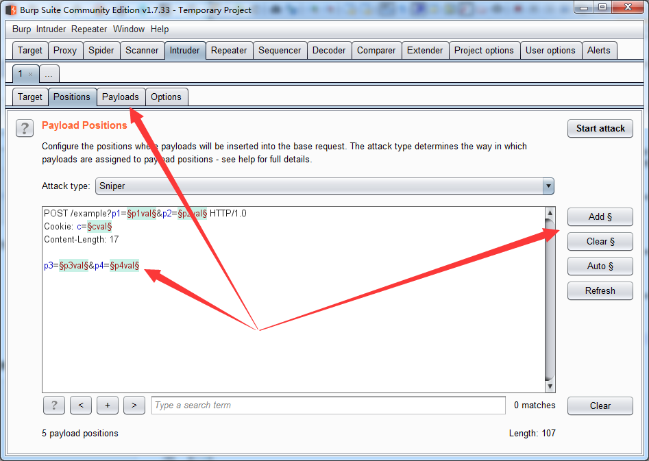Switch to the Scanner tab
The image size is (649, 461).
pos(142,51)
